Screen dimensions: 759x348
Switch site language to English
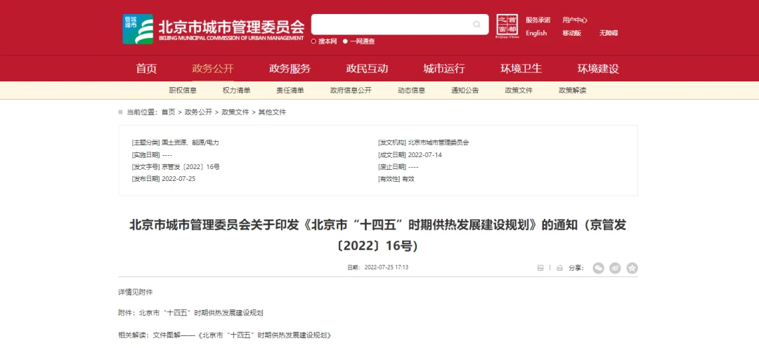[x=536, y=33]
